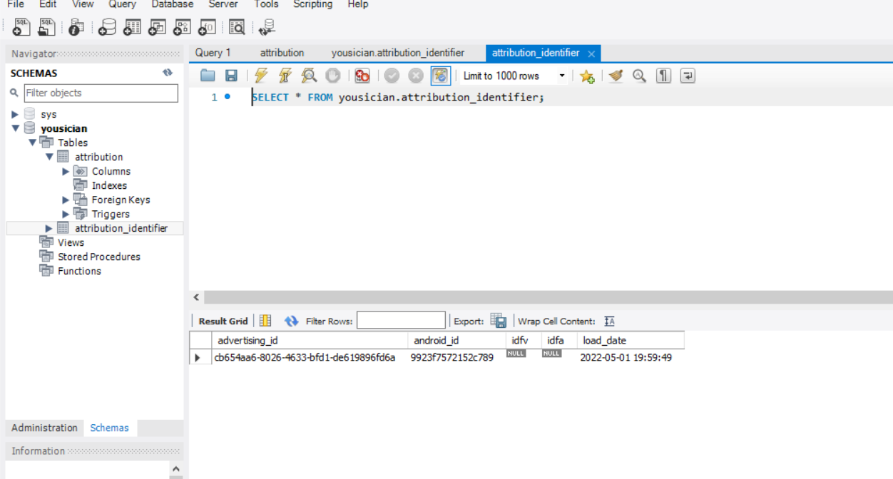Beautify the SQL script with the broom icon

coord(615,76)
